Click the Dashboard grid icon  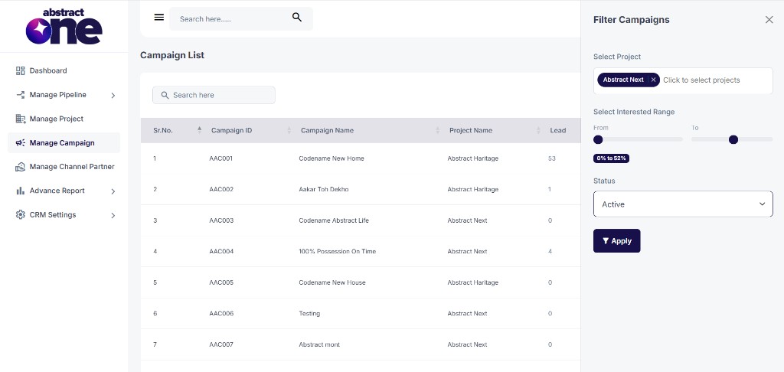[21, 70]
